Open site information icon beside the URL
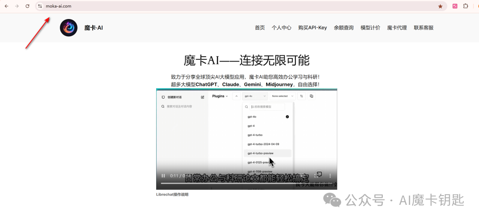 click(x=40, y=6)
